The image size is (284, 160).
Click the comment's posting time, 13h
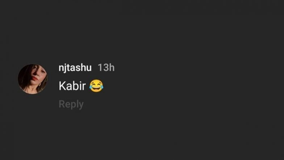click(106, 67)
